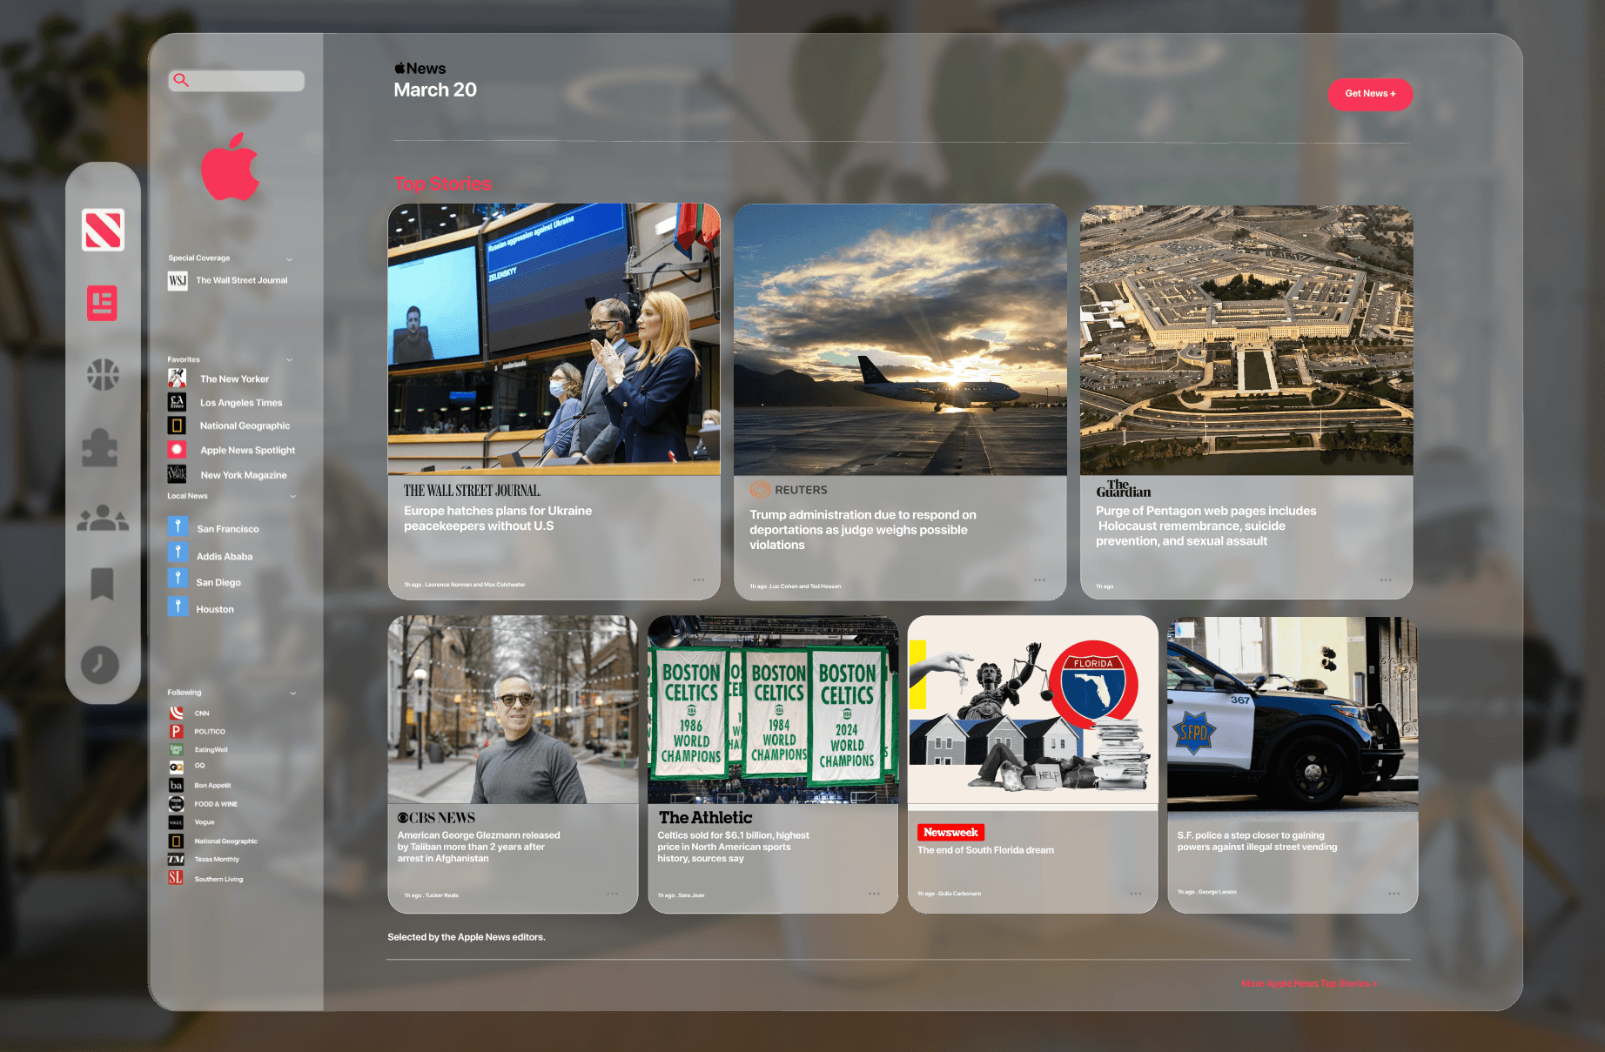Open the basketball Sports icon in the dock
This screenshot has height=1052, width=1605.
(103, 374)
